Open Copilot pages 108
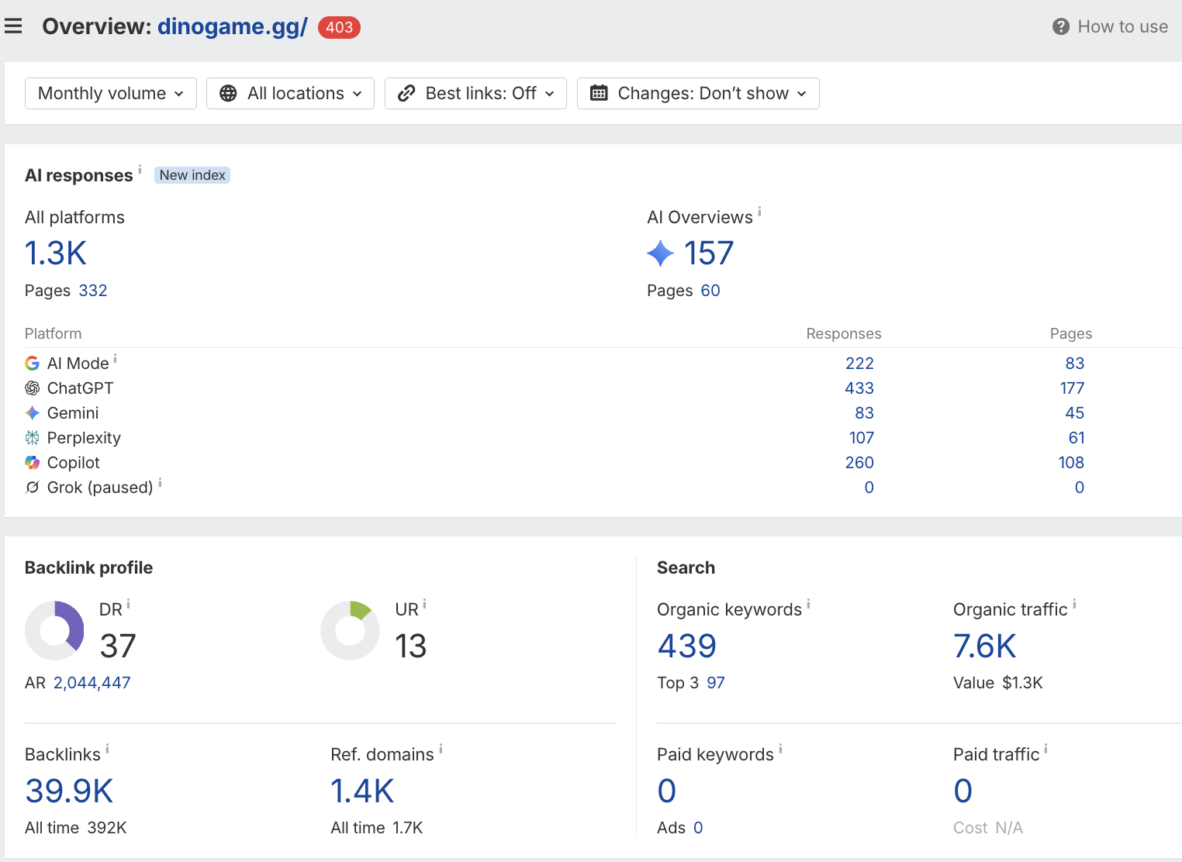 tap(1071, 463)
